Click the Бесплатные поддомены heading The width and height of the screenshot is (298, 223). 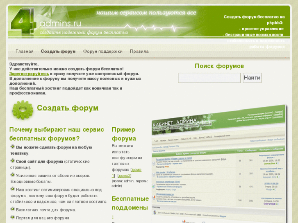130,207
